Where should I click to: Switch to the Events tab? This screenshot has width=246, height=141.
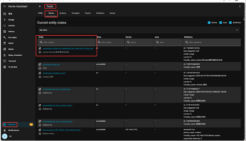point(88,13)
